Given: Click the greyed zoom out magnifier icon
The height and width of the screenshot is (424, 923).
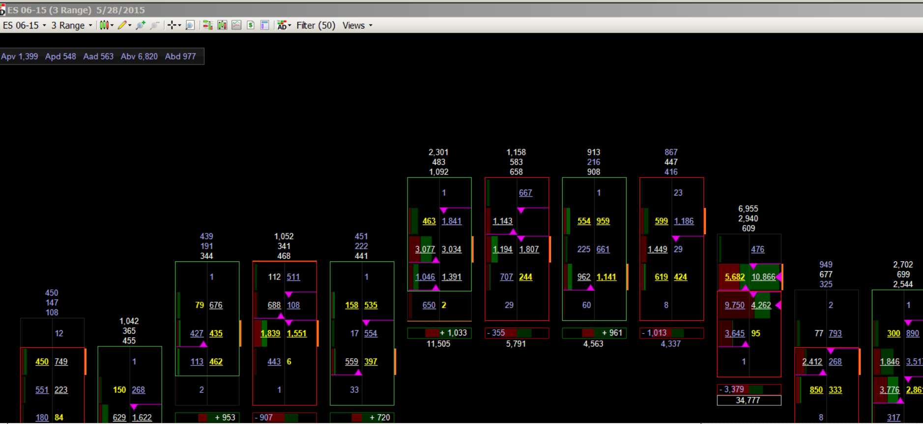Looking at the screenshot, I should 154,25.
